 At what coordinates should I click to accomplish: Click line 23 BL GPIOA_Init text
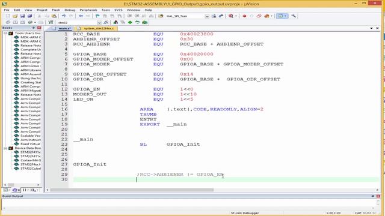pos(170,144)
